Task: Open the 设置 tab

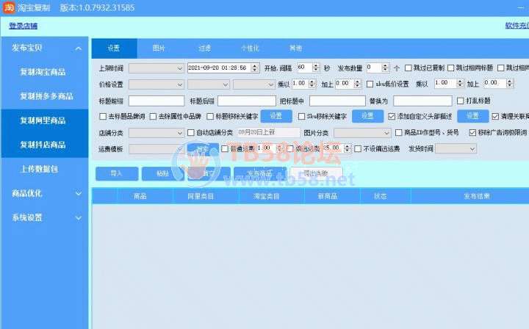Action: pyautogui.click(x=114, y=48)
